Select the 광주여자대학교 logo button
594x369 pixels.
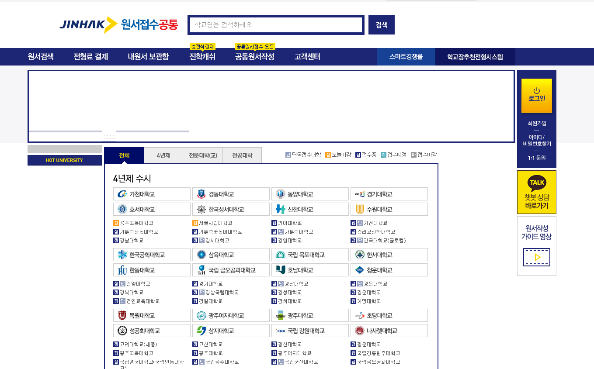231,315
